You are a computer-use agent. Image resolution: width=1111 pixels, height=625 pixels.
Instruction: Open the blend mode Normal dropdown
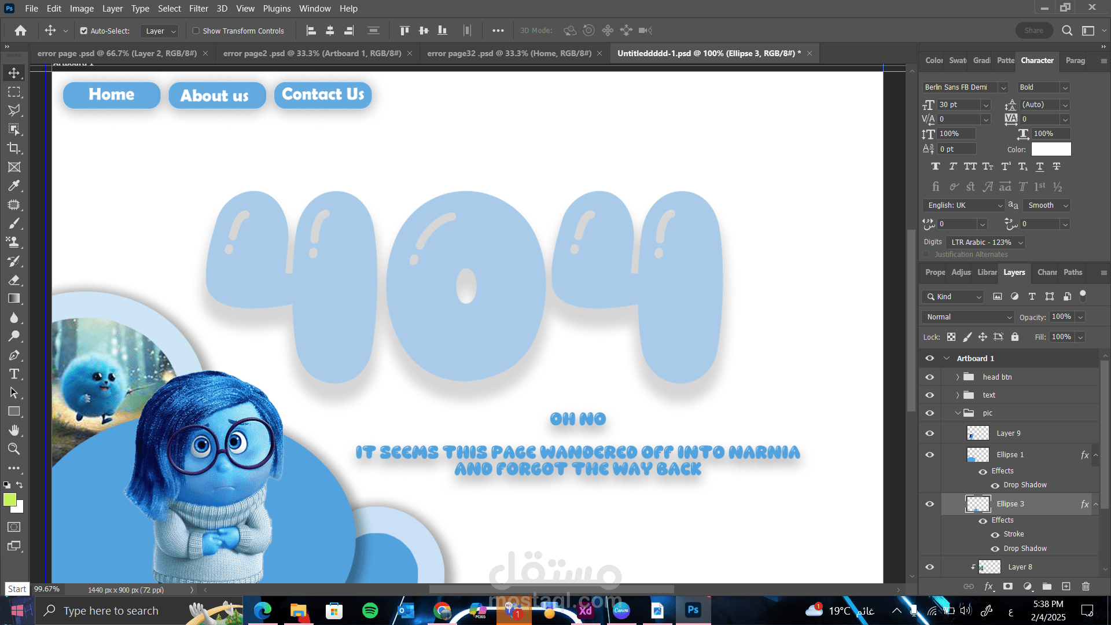(x=968, y=317)
